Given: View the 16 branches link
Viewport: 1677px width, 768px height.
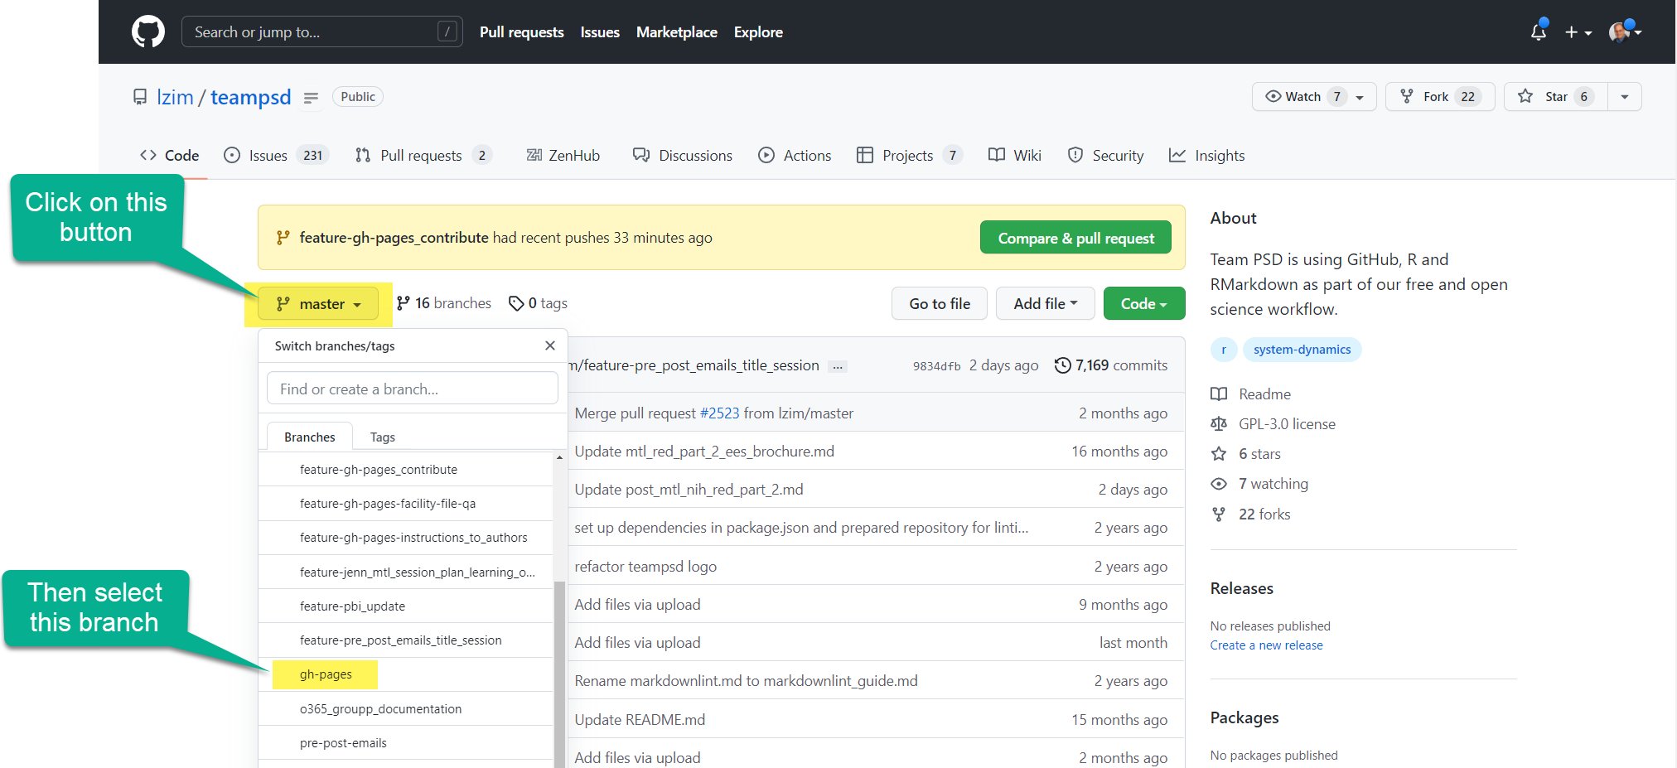Looking at the screenshot, I should pos(444,303).
